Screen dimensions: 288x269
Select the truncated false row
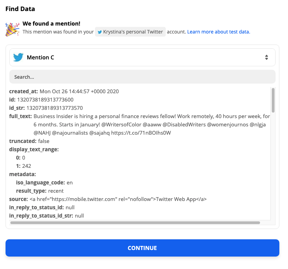(x=29, y=141)
